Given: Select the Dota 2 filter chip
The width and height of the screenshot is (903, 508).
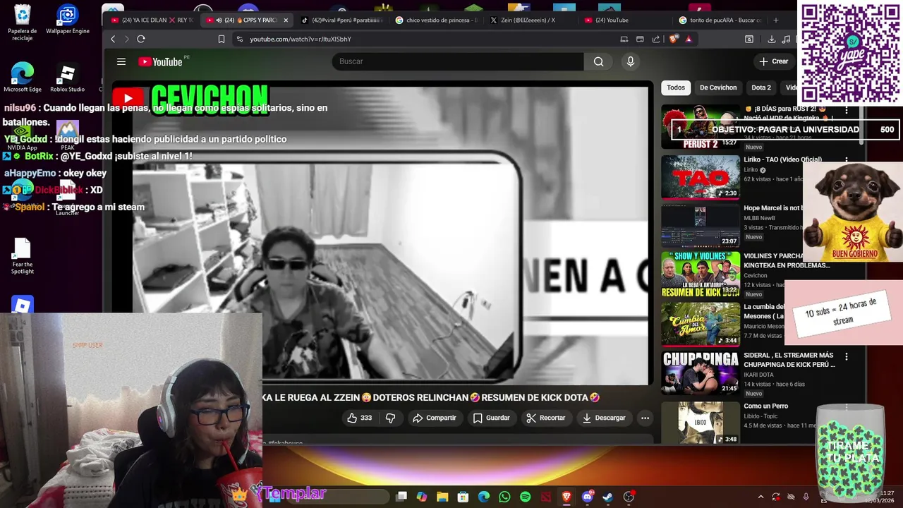Looking at the screenshot, I should coord(761,87).
